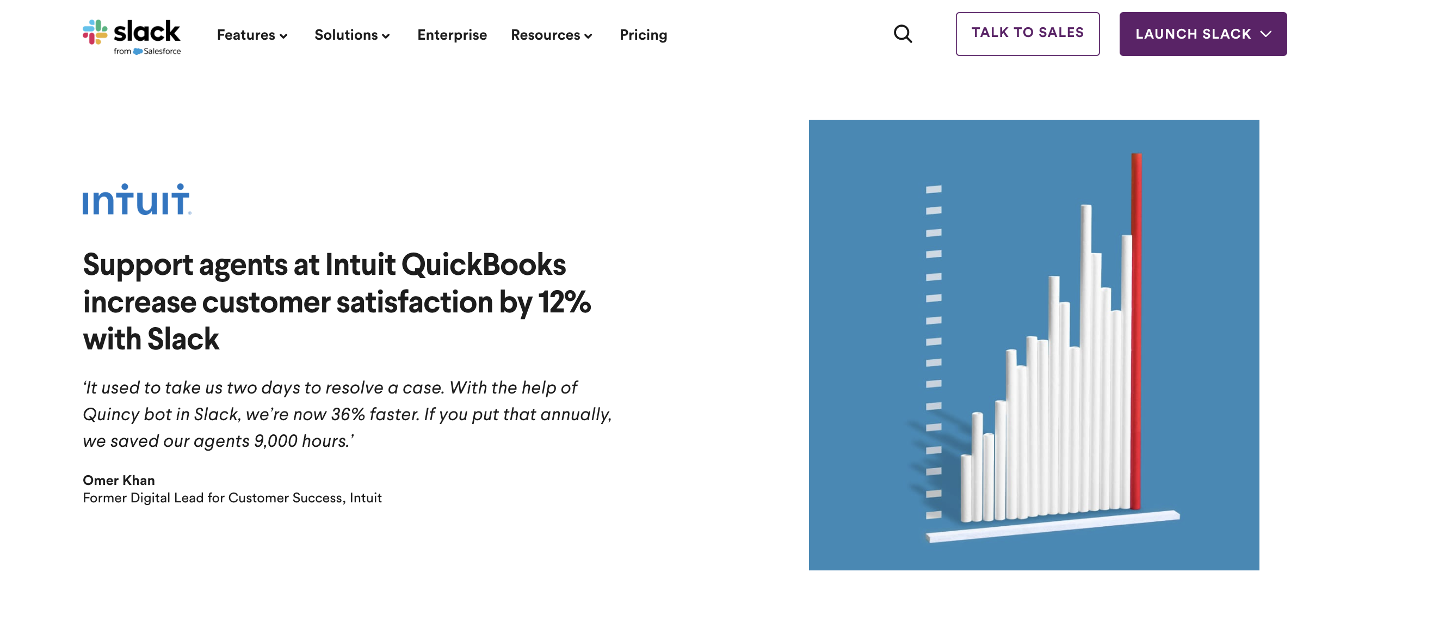Click the Talk to Sales button

[x=1027, y=33]
